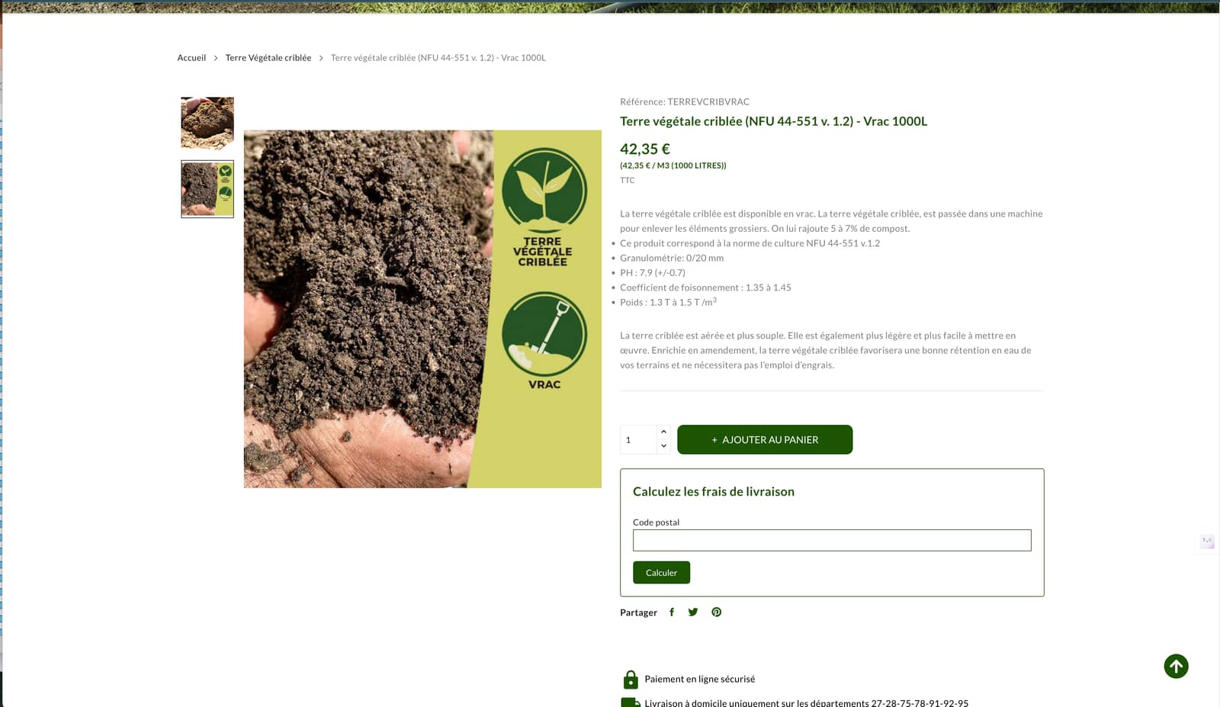Click the small widget icon at right edge
This screenshot has height=707, width=1220.
click(x=1207, y=541)
